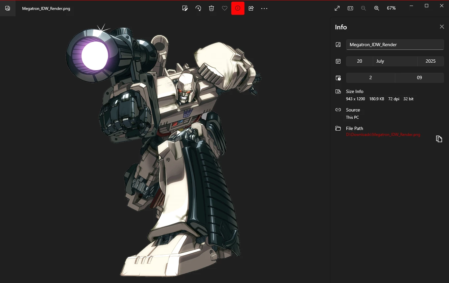Select the year field showing 2025
The image size is (449, 283).
(431, 61)
